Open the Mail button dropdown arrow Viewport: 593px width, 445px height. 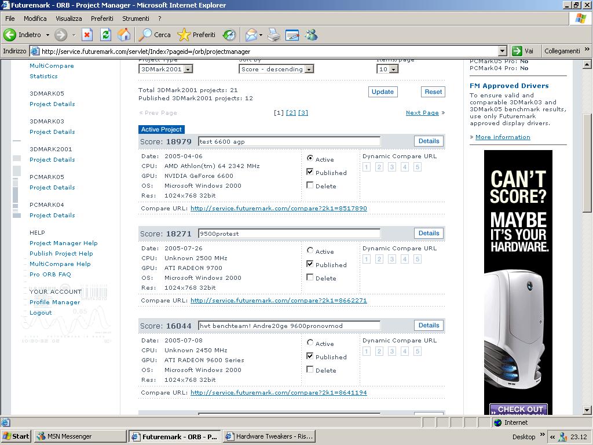click(x=261, y=35)
